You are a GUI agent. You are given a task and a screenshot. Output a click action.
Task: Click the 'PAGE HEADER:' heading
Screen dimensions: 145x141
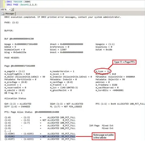(x=12, y=58)
